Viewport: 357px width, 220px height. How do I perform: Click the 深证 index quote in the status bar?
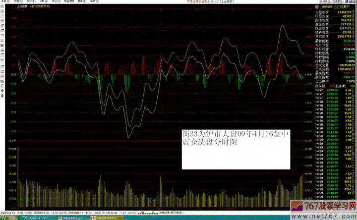pyautogui.click(x=51, y=213)
